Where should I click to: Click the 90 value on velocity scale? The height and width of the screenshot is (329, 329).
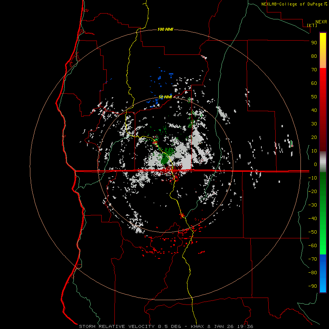tap(314, 43)
